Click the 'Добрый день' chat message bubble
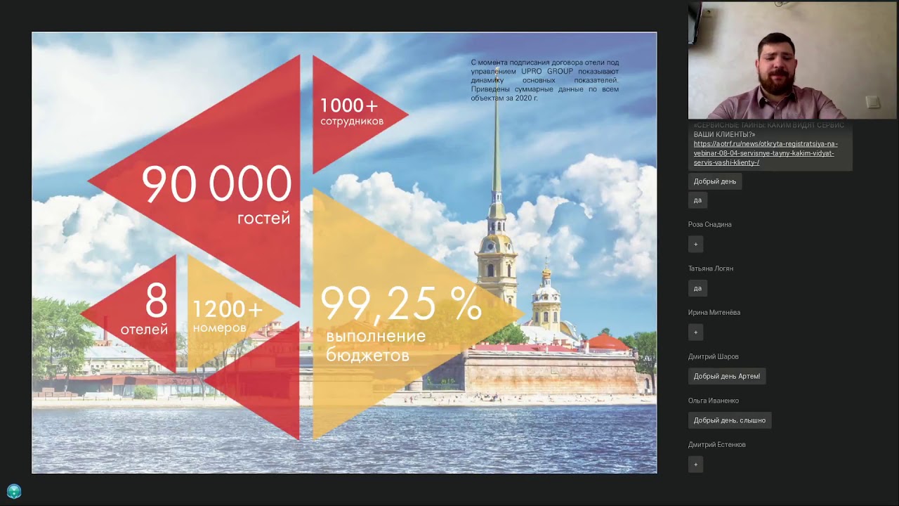The height and width of the screenshot is (506, 899). pyautogui.click(x=715, y=181)
